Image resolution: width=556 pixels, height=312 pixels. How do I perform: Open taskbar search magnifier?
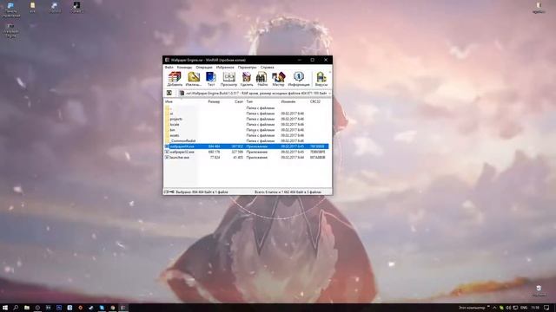(x=16, y=308)
